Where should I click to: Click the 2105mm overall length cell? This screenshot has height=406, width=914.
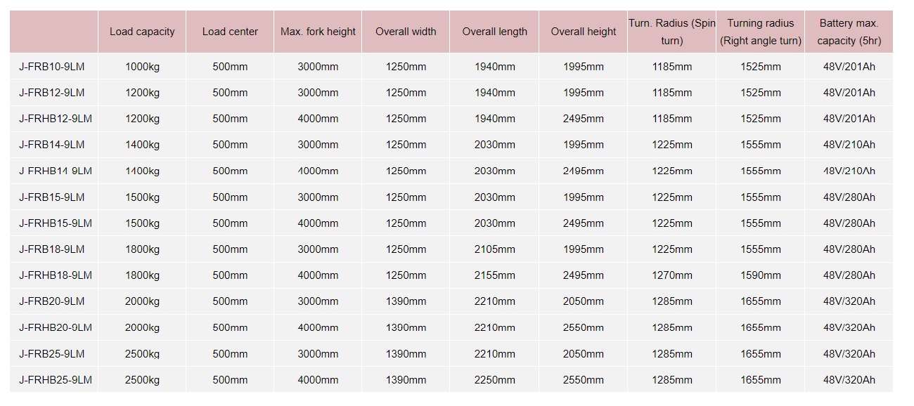pyautogui.click(x=495, y=249)
